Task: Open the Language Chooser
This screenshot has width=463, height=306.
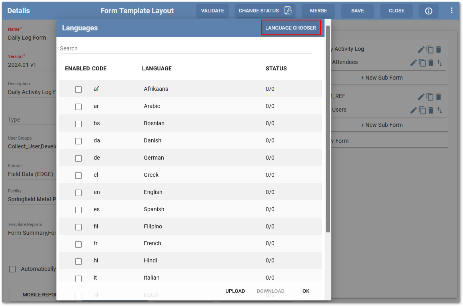Action: click(x=291, y=27)
